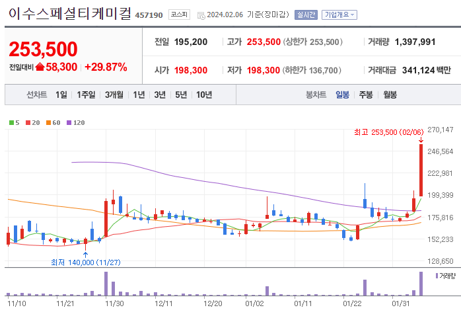Image resolution: width=461 pixels, height=320 pixels.
Task: Click the 실시간 button
Action: [x=306, y=15]
